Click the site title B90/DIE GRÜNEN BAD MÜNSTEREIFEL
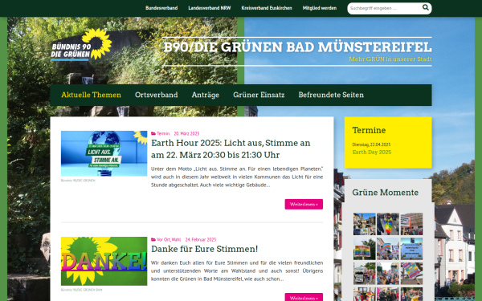The image size is (482, 301). (x=297, y=47)
